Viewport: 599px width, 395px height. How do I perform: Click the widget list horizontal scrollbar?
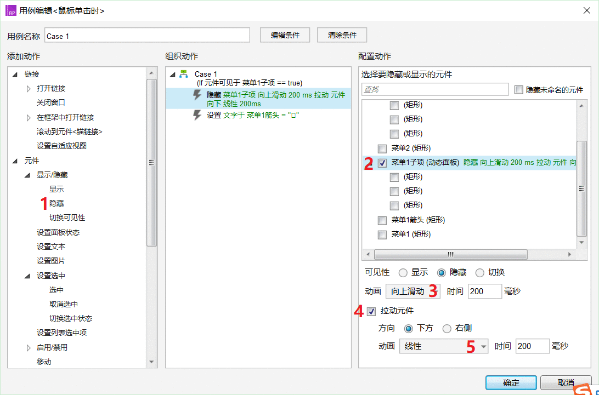[450, 255]
